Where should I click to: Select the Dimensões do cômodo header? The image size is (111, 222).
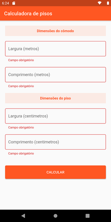tap(56, 31)
